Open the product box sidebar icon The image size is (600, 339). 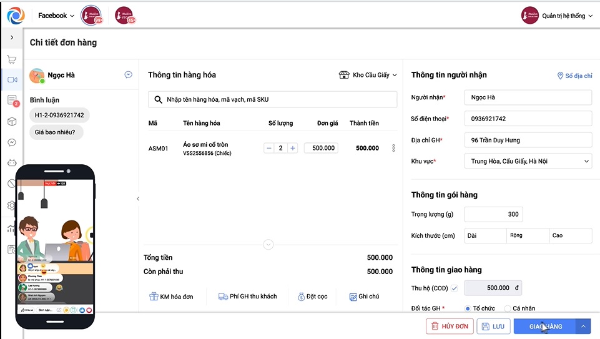(x=12, y=122)
